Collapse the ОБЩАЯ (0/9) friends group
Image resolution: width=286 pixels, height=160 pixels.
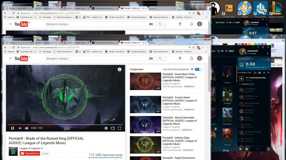[x=240, y=84]
